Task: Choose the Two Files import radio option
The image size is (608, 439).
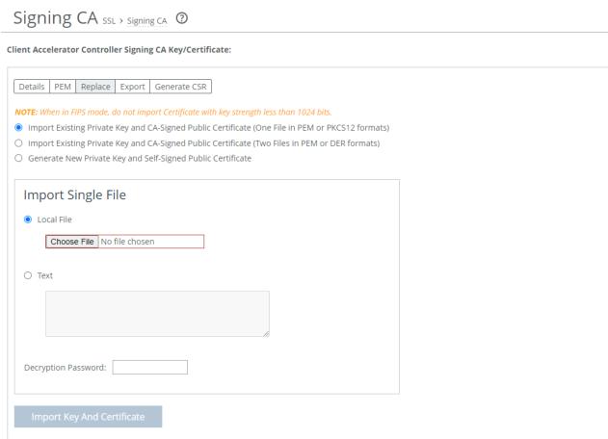Action: pyautogui.click(x=18, y=142)
